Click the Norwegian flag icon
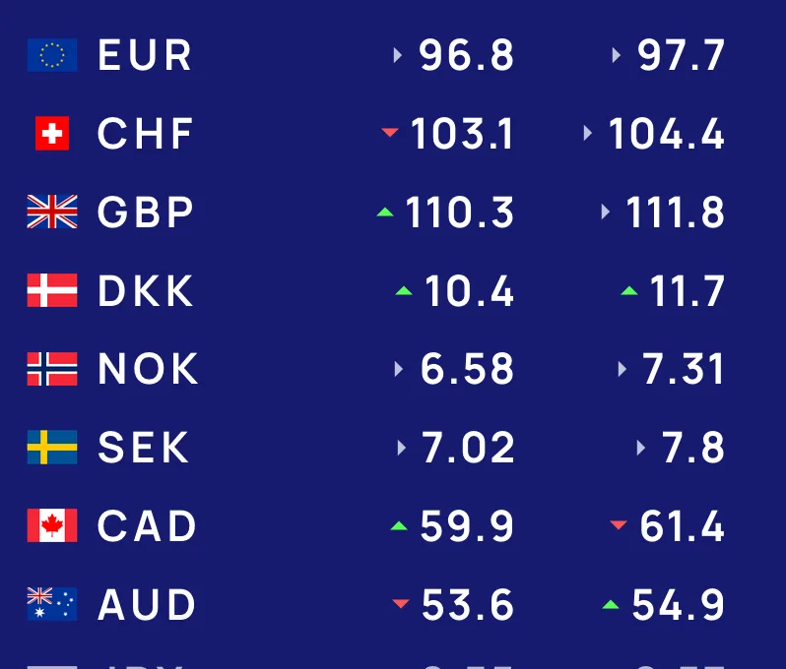786x669 pixels. [52, 369]
